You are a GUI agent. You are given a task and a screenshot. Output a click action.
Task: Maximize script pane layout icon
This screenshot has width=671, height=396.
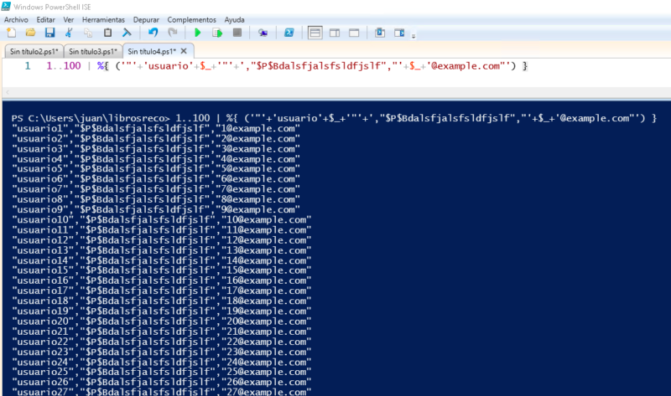point(354,33)
